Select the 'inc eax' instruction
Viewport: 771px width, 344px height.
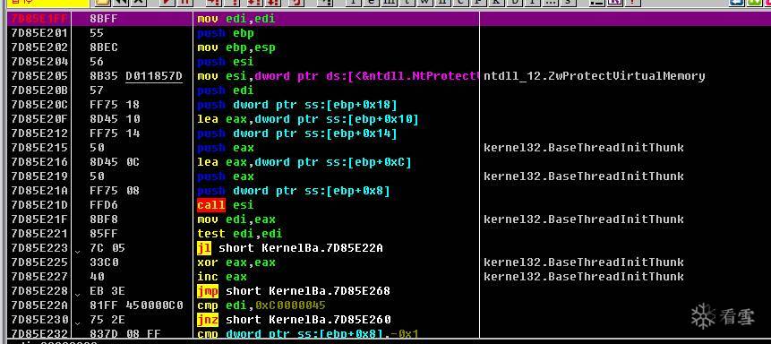point(222,276)
